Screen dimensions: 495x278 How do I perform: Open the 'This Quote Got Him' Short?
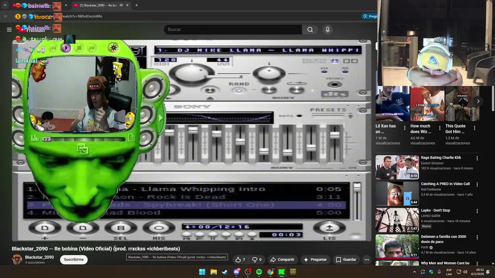click(x=462, y=103)
